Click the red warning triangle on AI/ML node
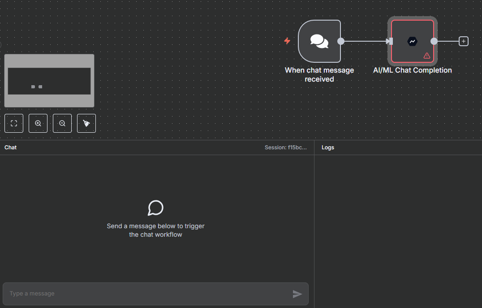The image size is (482, 308). click(426, 56)
